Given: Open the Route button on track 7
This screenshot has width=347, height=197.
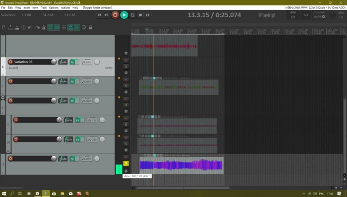Looking at the screenshot, I should tap(63, 82).
